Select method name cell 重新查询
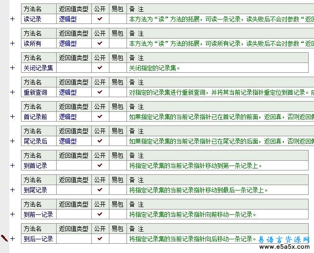 tap(39, 92)
